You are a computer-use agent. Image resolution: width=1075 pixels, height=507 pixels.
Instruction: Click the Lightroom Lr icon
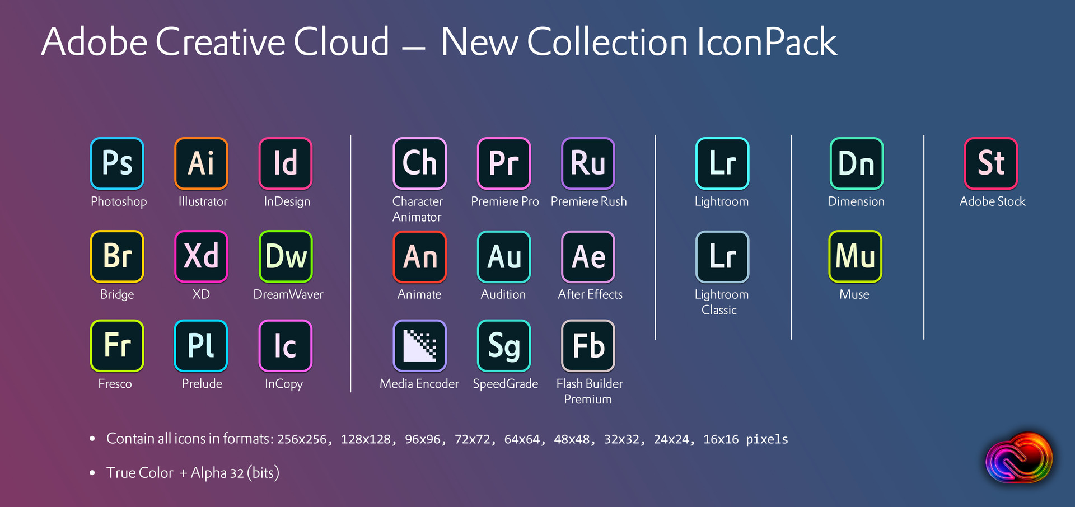722,163
